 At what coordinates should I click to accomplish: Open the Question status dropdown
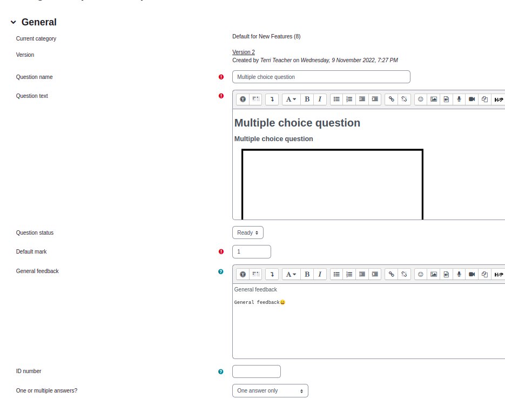coord(248,233)
